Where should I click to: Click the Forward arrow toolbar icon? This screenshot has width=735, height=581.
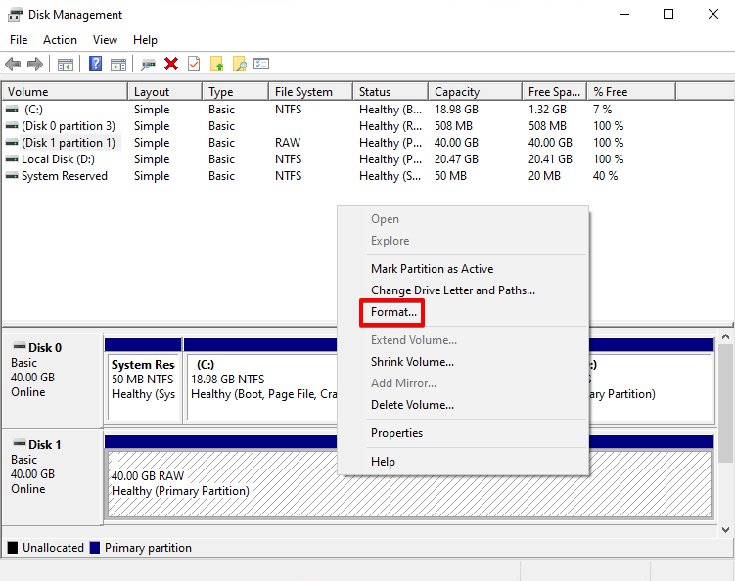[x=35, y=64]
